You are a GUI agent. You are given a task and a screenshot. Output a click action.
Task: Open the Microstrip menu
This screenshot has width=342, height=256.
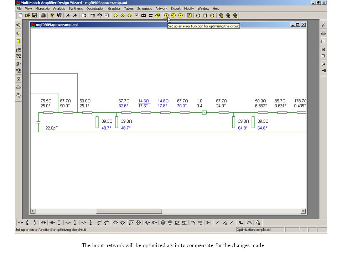click(x=42, y=9)
